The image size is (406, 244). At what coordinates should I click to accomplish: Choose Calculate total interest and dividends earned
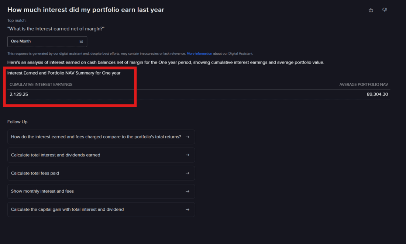point(56,155)
